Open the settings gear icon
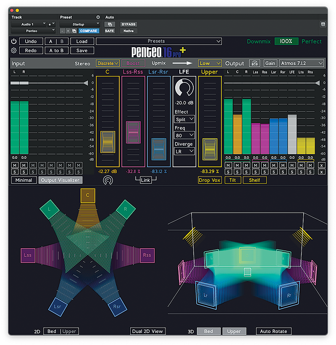The height and width of the screenshot is (345, 336). point(14,50)
